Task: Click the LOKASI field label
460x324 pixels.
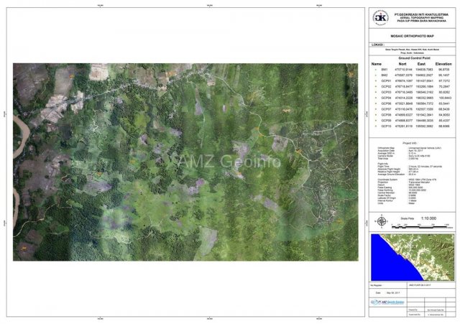Action: tap(378, 45)
